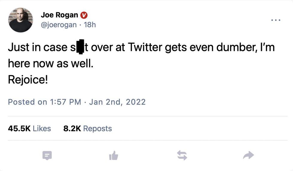293x171 pixels.
Task: Open the three-dot more options menu
Action: coord(276,20)
